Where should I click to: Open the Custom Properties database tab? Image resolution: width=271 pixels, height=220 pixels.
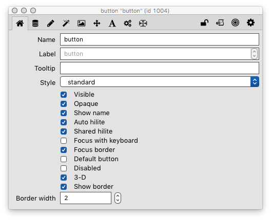[35, 23]
